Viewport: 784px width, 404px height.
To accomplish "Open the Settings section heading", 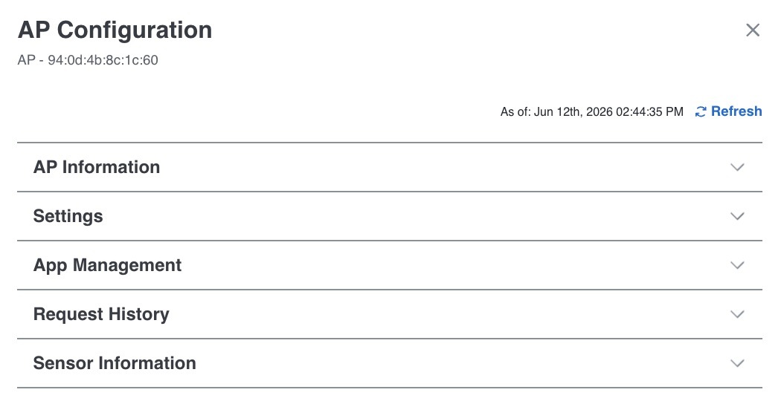I will coord(68,216).
